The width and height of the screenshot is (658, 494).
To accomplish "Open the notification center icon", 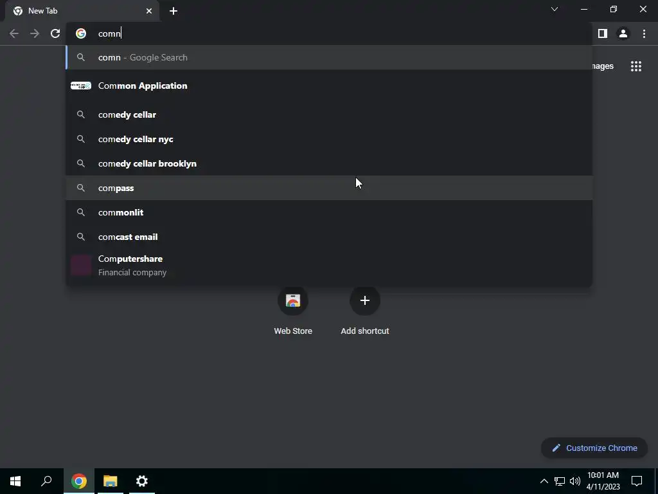I will pyautogui.click(x=637, y=481).
